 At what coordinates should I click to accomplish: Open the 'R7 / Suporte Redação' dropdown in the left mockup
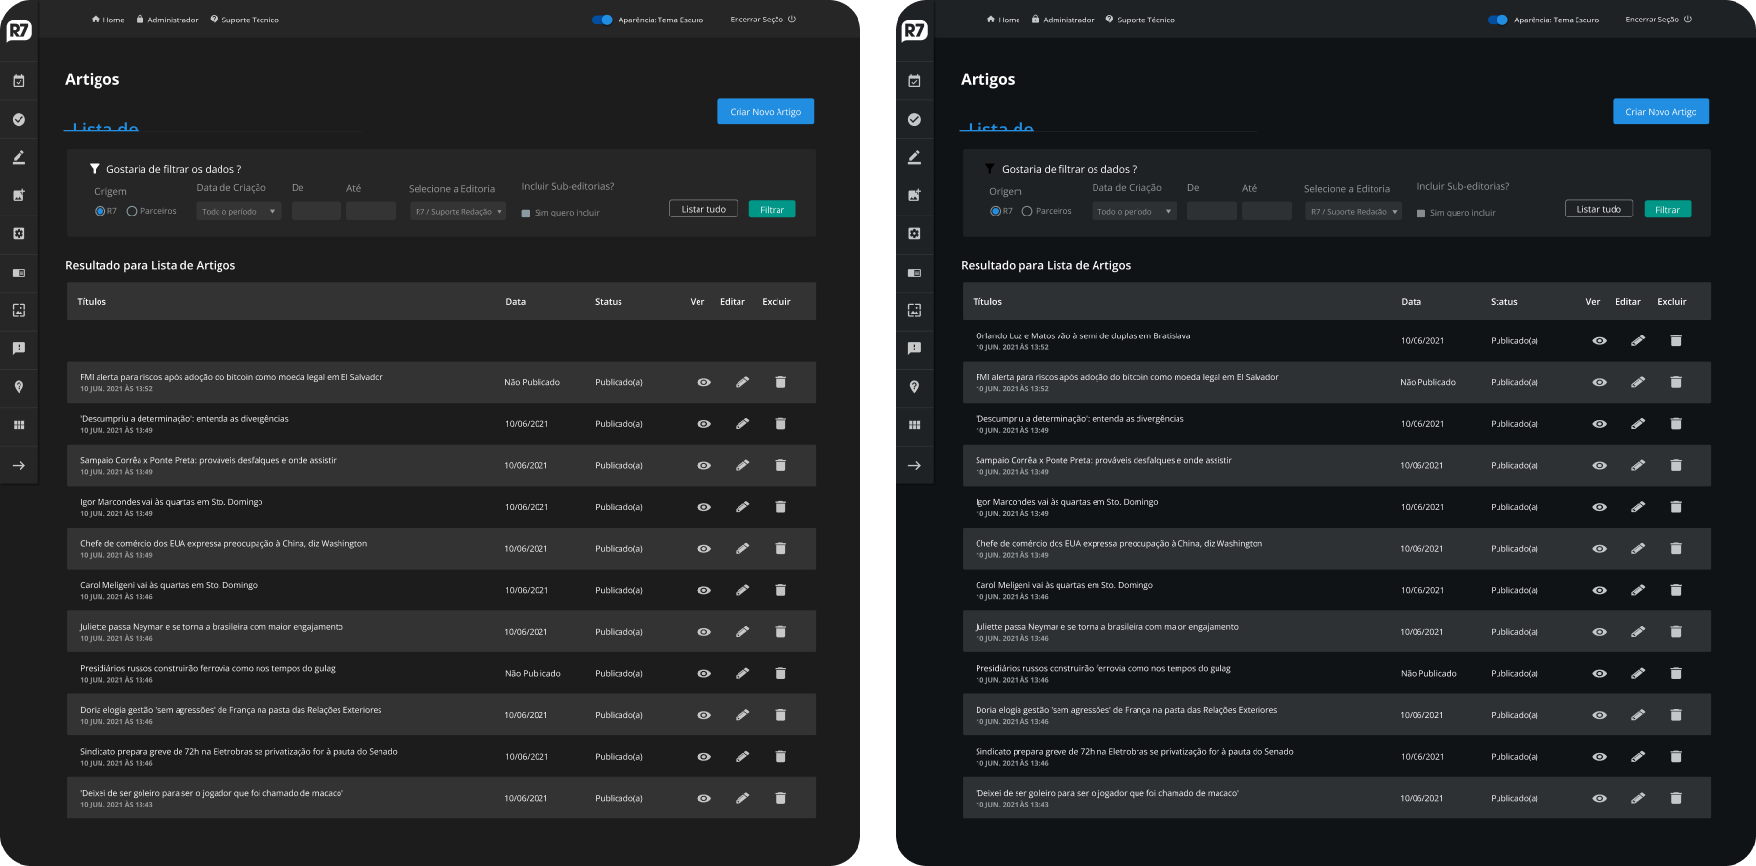(x=458, y=211)
